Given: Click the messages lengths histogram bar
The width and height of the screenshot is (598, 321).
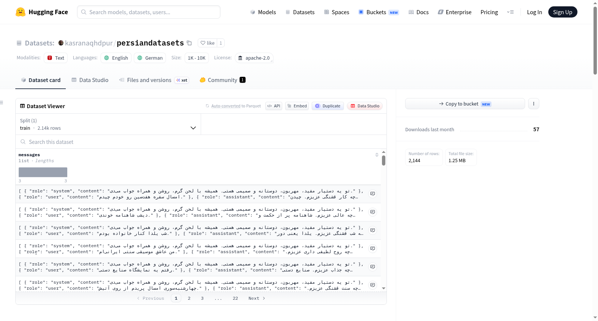Looking at the screenshot, I should [43, 172].
